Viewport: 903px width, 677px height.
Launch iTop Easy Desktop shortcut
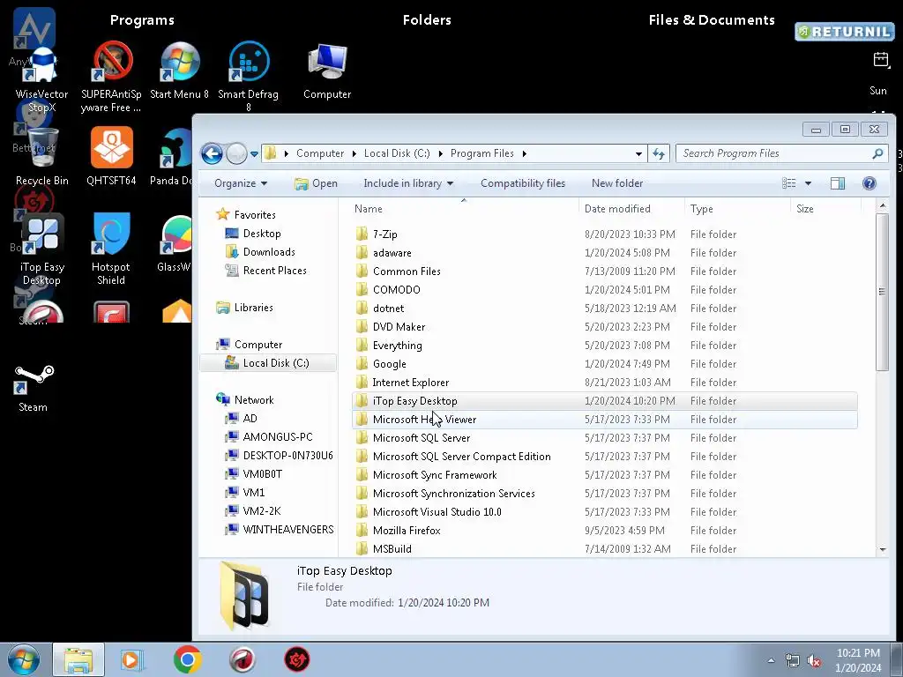(x=41, y=249)
